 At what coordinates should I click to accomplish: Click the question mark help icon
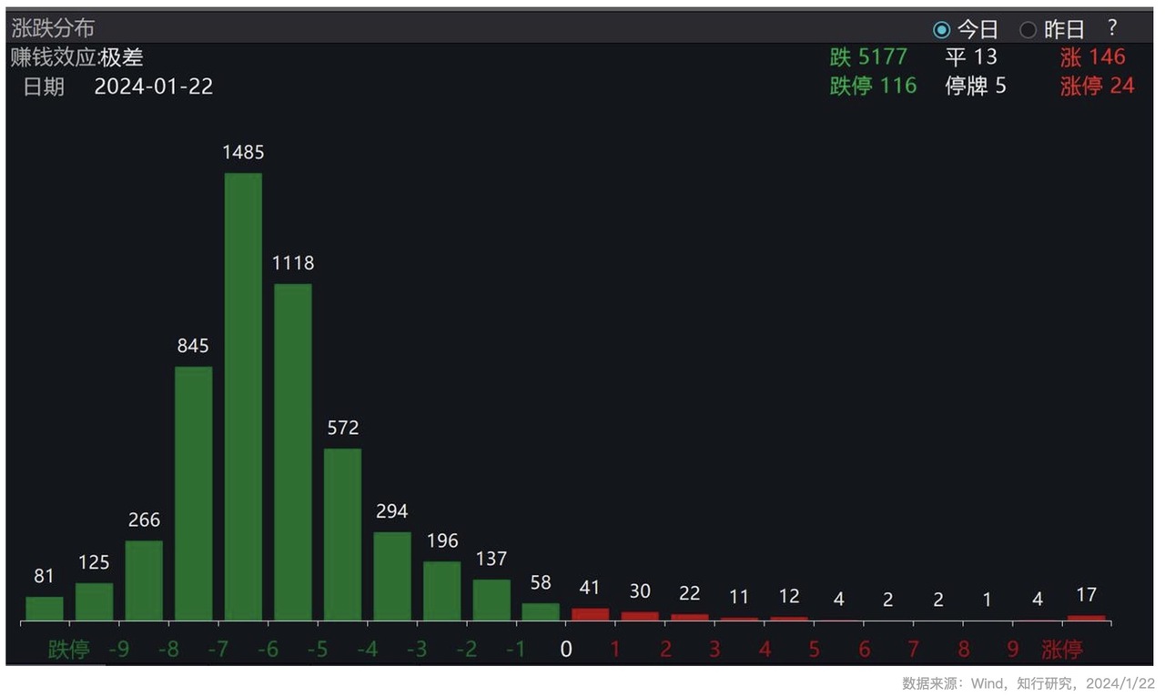[x=1112, y=28]
